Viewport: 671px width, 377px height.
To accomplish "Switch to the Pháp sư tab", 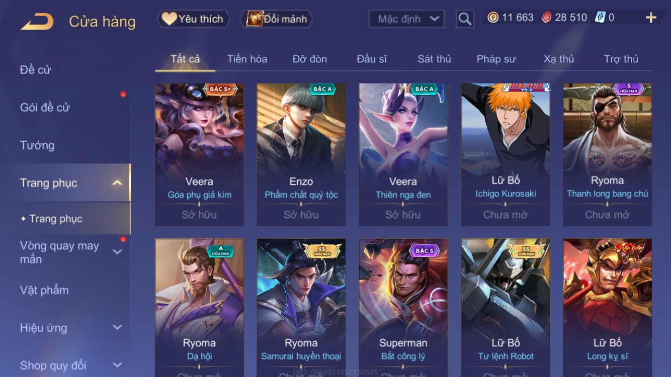I will click(x=496, y=59).
